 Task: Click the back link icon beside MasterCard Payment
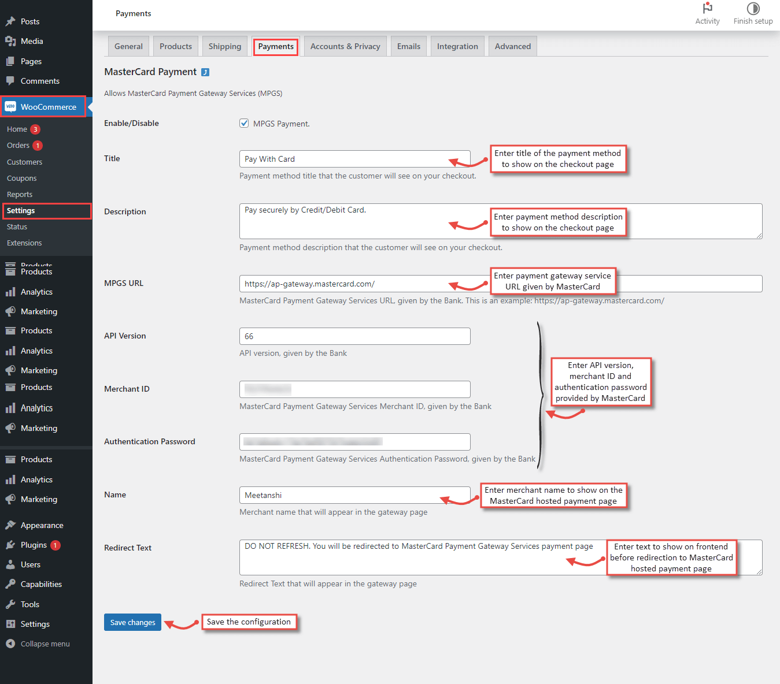pos(205,72)
